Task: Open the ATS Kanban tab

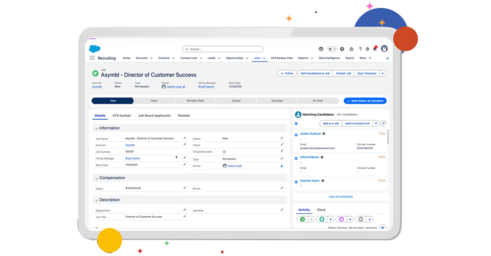Action: tap(122, 116)
